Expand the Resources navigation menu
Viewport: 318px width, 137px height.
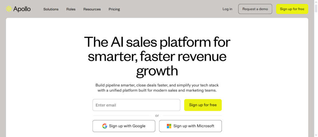pyautogui.click(x=92, y=9)
